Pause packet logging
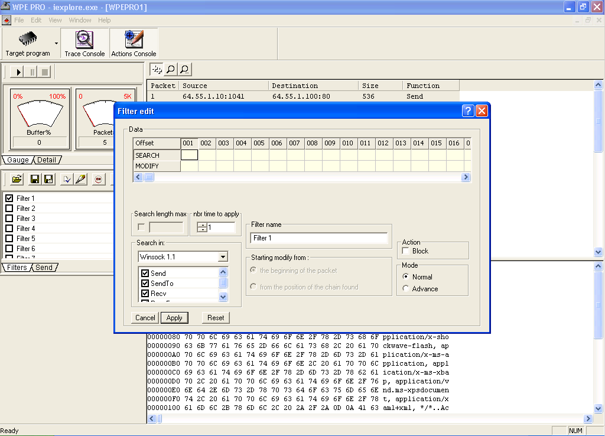605x436 pixels. [x=32, y=71]
